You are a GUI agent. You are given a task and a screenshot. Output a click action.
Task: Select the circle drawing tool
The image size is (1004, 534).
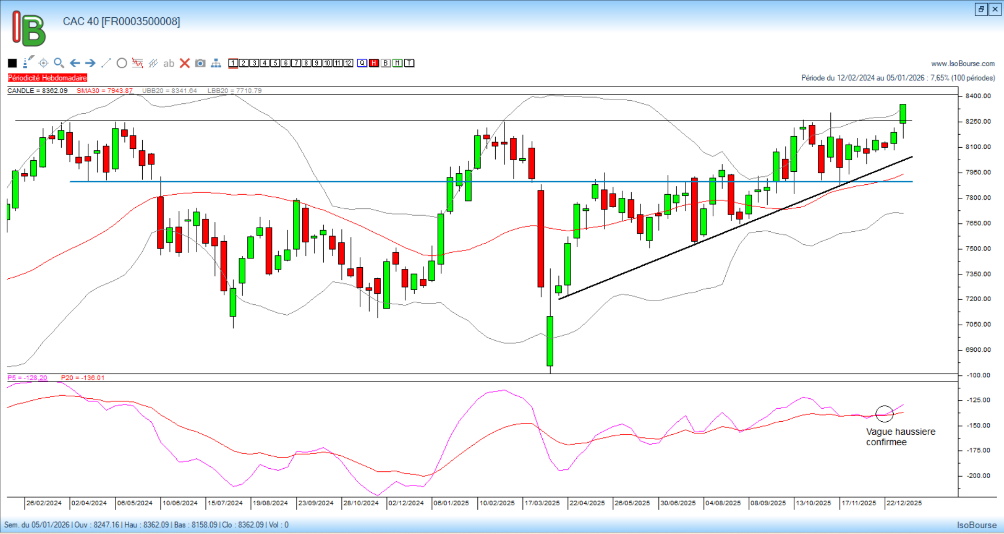click(122, 63)
